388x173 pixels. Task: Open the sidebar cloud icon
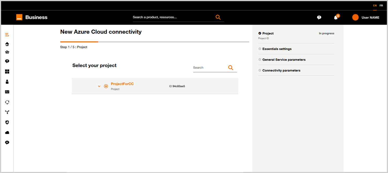coord(7,132)
